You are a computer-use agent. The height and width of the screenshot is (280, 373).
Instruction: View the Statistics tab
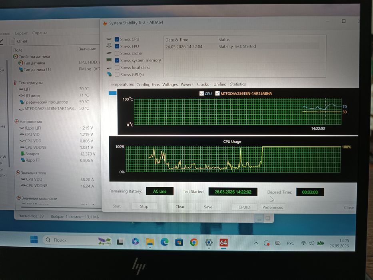tap(238, 84)
